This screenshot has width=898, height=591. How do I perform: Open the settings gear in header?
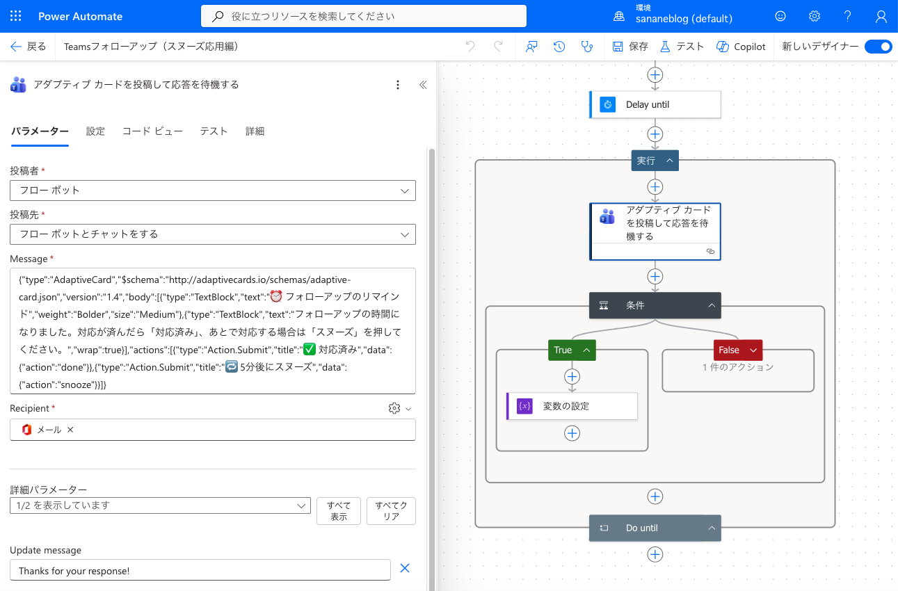pyautogui.click(x=815, y=16)
